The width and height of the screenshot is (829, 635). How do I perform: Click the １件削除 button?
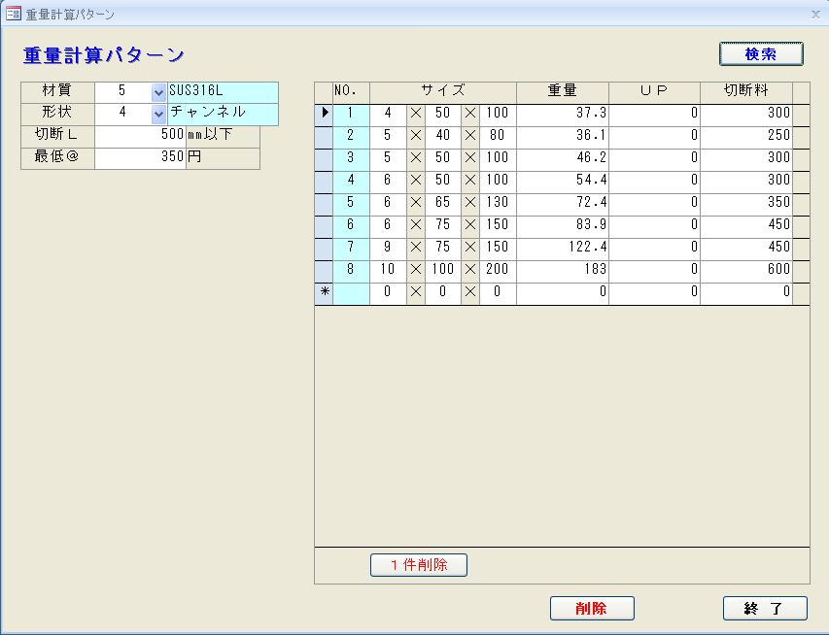coord(418,565)
